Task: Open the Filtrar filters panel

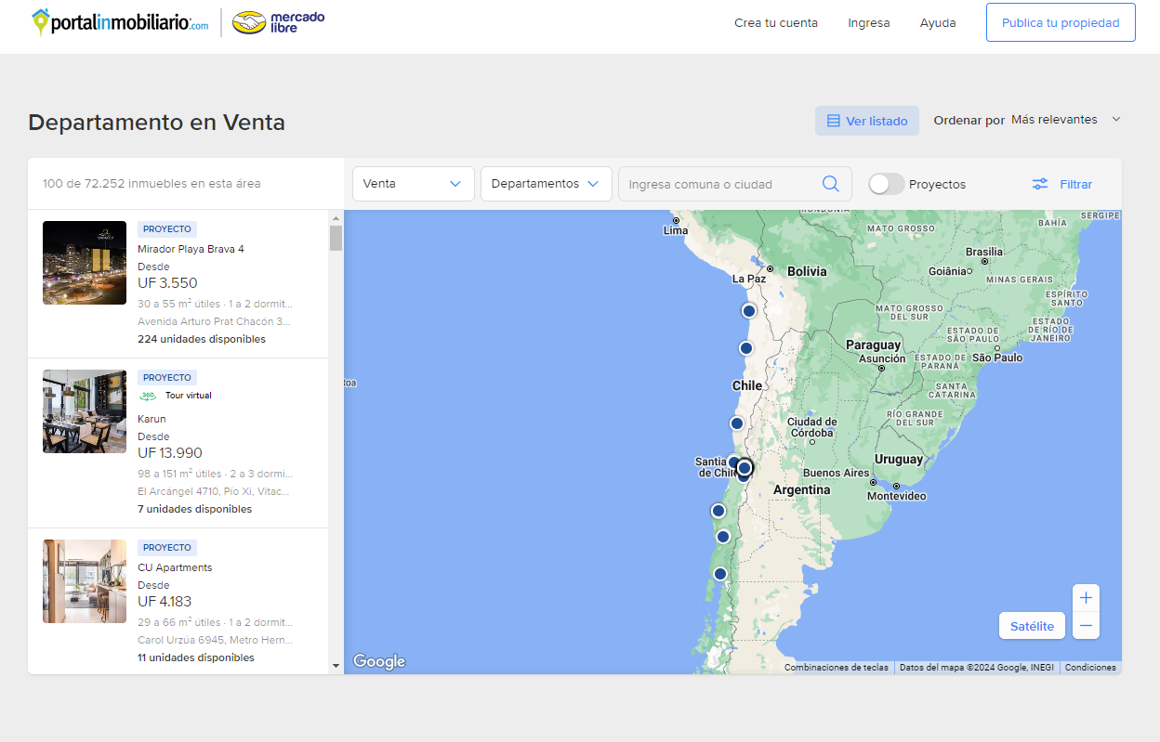Action: point(1062,184)
